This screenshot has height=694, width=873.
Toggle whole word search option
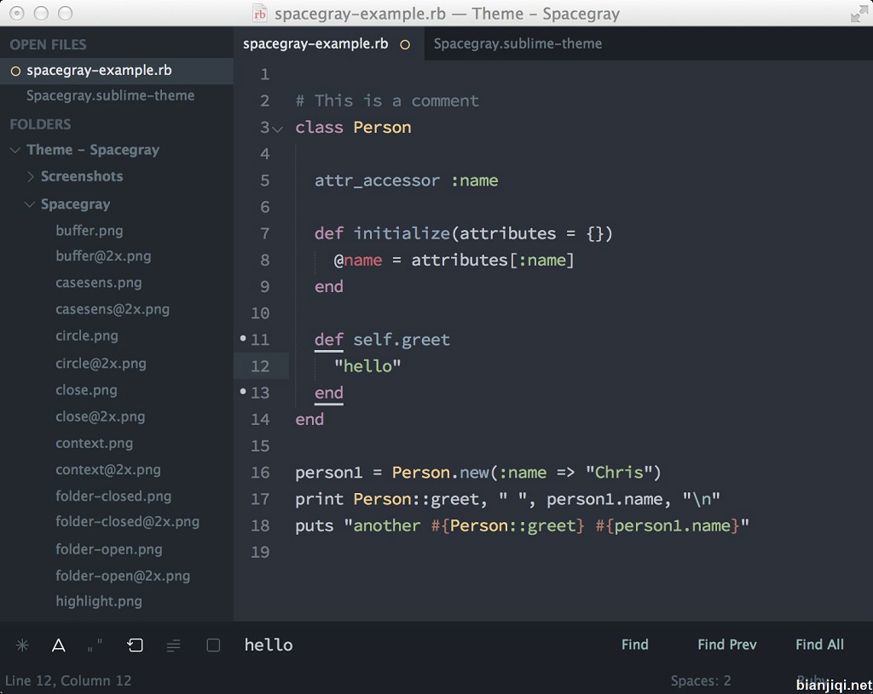pyautogui.click(x=95, y=645)
